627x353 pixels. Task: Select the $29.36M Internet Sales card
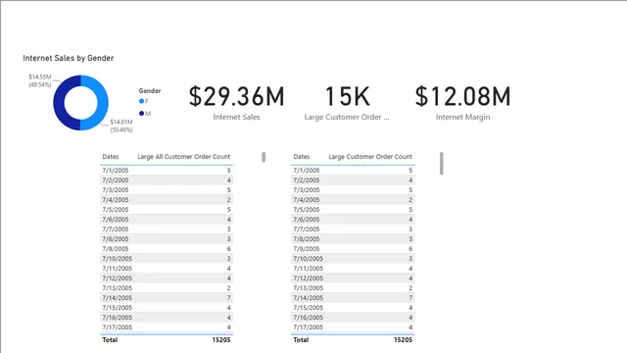click(x=236, y=102)
